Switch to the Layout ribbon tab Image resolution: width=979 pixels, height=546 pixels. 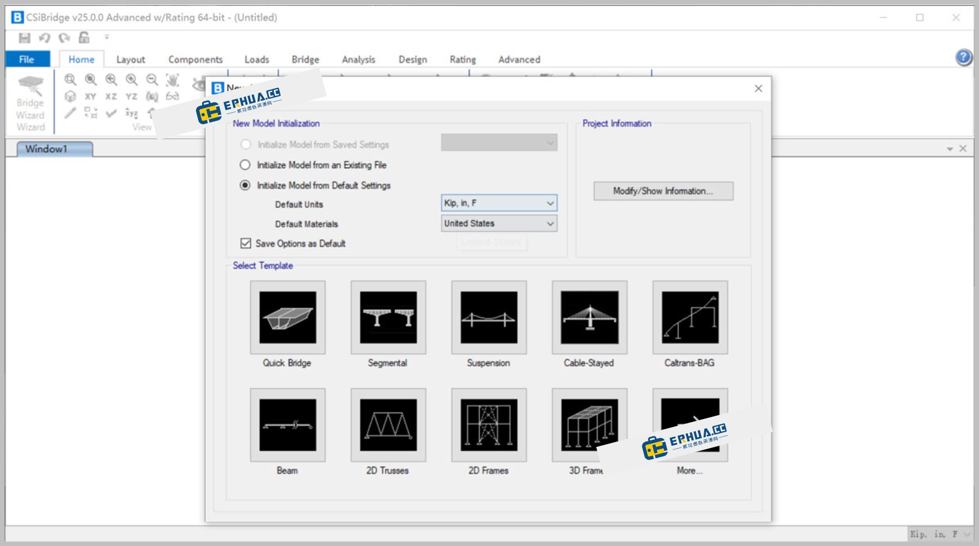[131, 59]
